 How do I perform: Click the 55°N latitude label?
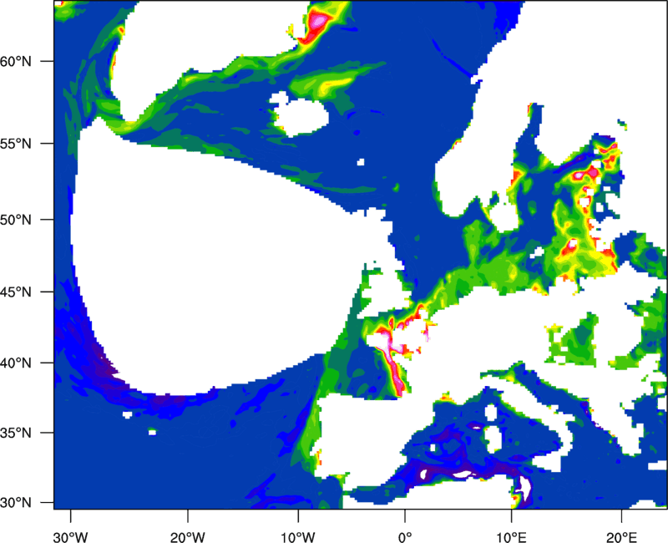click(16, 144)
